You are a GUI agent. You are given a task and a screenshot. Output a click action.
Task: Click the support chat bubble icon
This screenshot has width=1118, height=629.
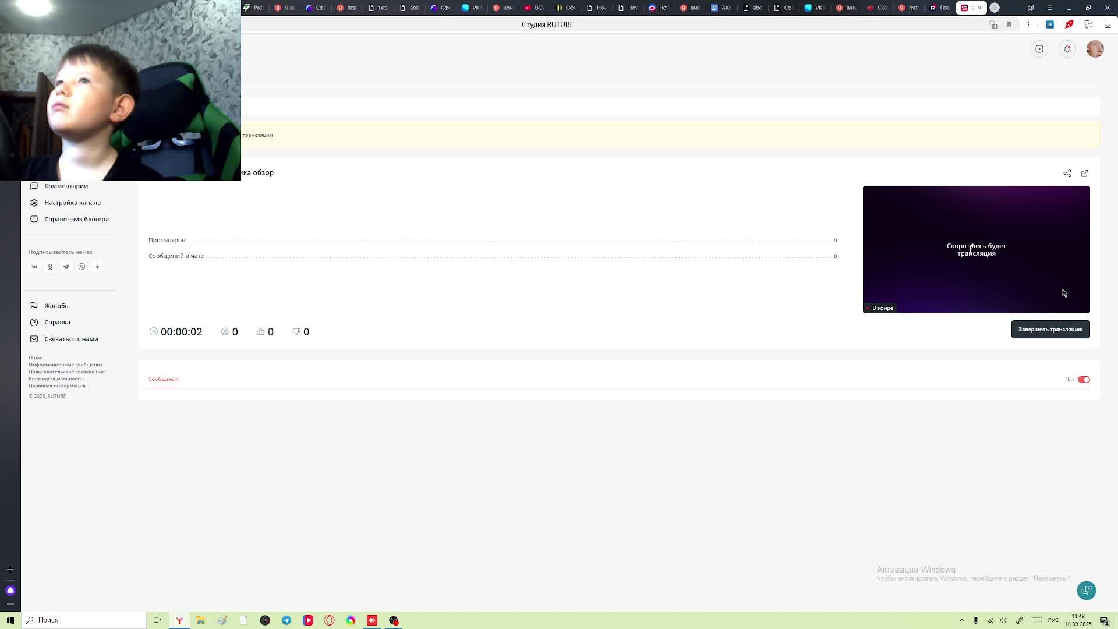click(1086, 590)
